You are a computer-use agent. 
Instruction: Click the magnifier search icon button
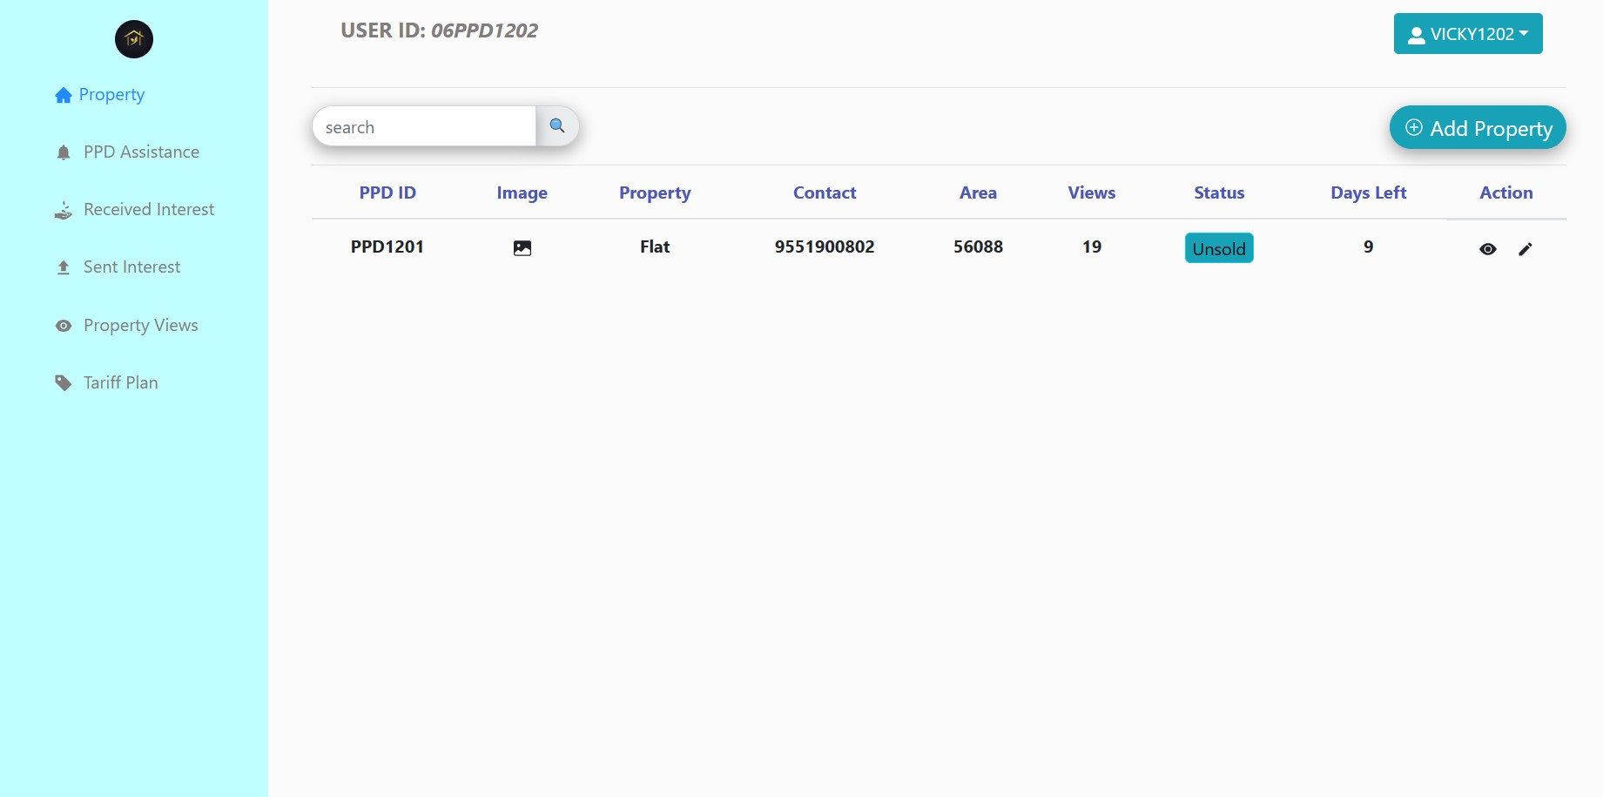[557, 126]
